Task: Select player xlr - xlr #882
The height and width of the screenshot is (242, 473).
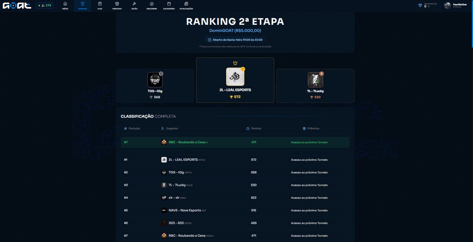Action: coord(177,197)
